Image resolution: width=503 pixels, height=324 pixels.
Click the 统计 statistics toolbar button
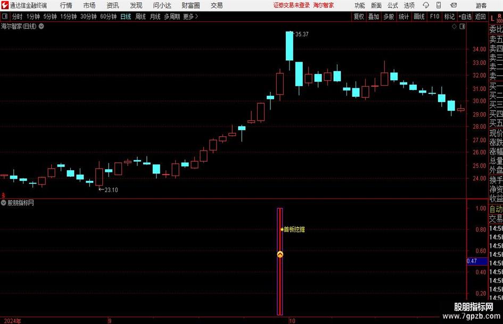404,16
